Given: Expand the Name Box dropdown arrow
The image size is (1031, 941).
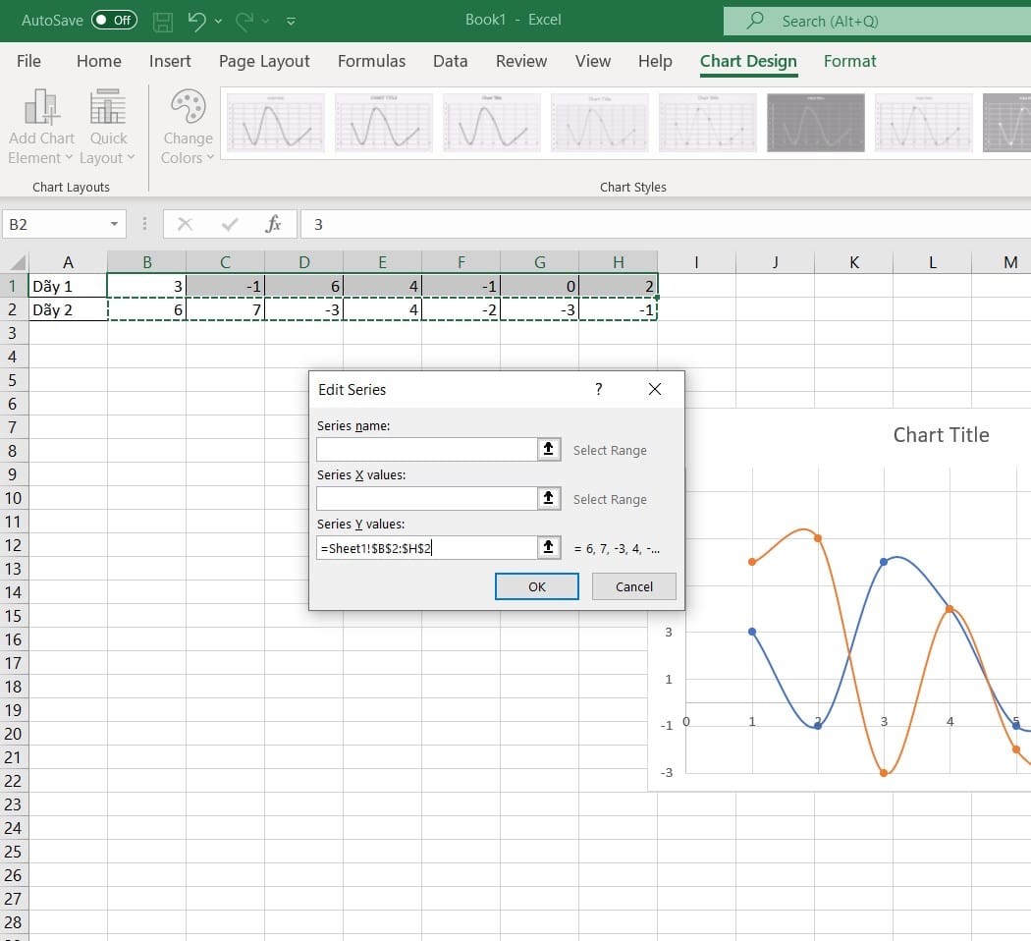Looking at the screenshot, I should (115, 225).
